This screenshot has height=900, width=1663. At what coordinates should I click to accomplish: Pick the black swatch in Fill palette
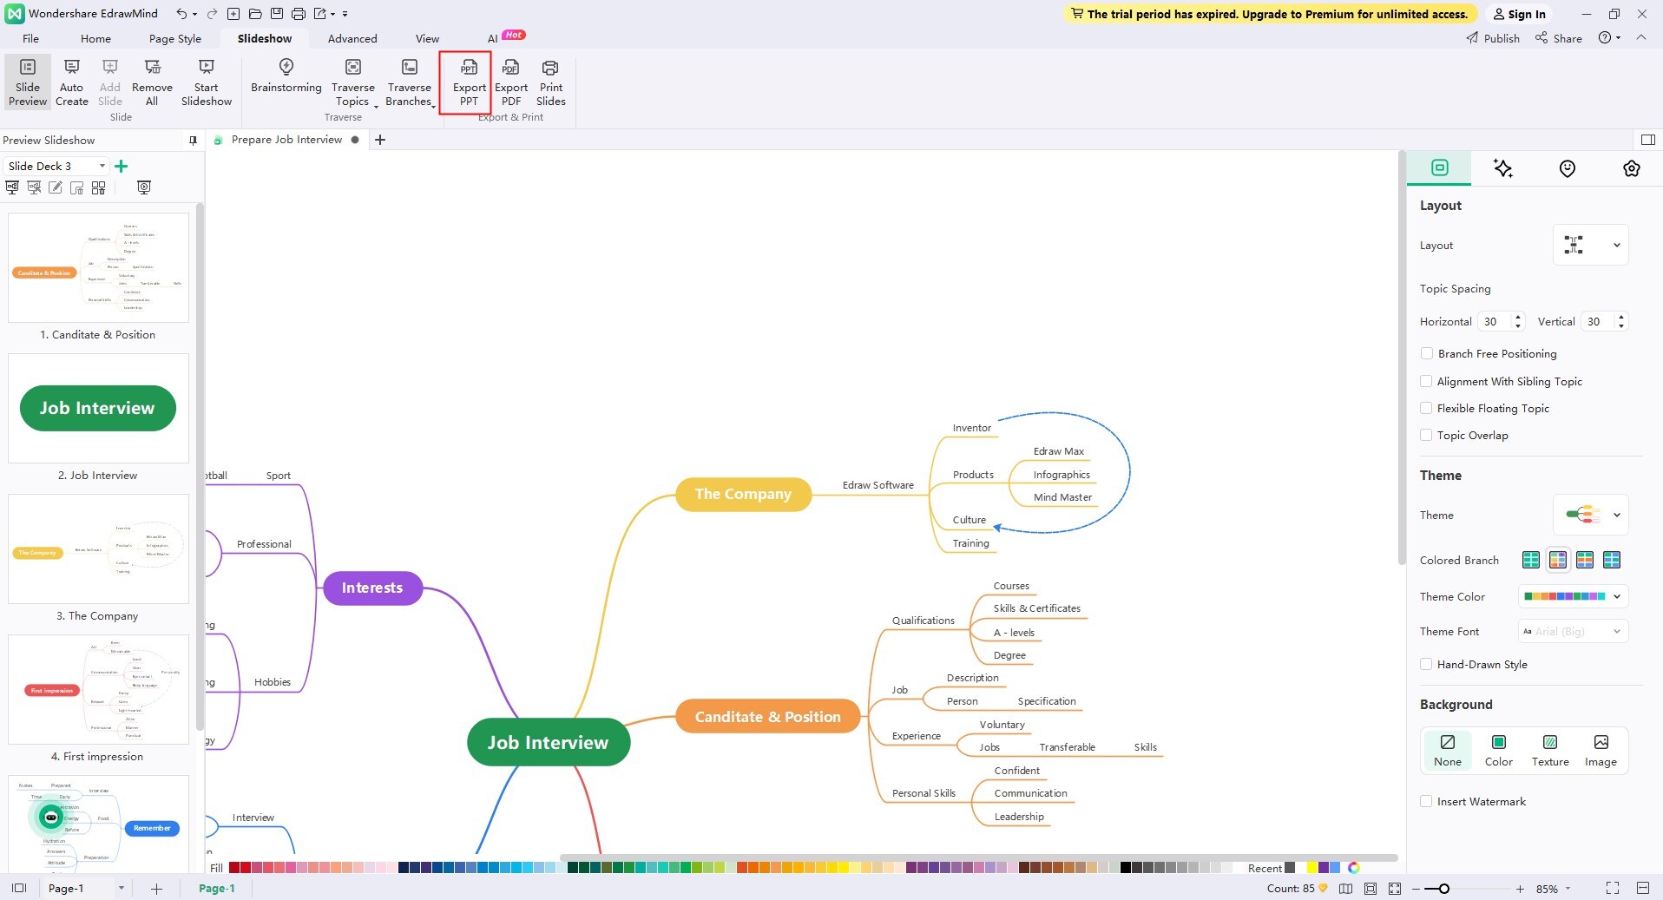1126,868
